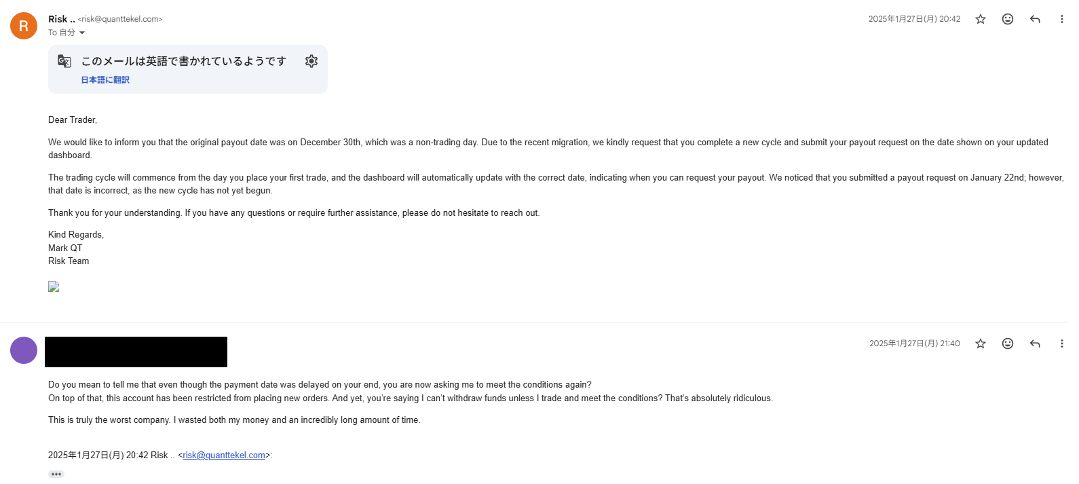Click the first email timestamp 20:42
The image size is (1079, 484).
point(914,19)
